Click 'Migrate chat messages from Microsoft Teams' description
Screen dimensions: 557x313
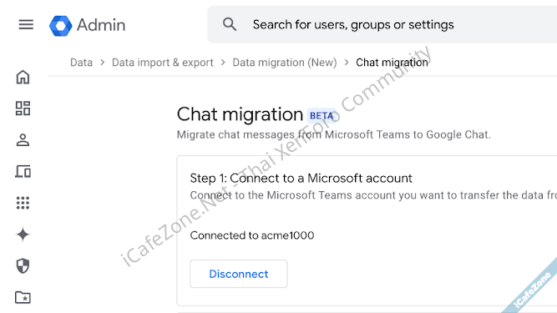(333, 135)
